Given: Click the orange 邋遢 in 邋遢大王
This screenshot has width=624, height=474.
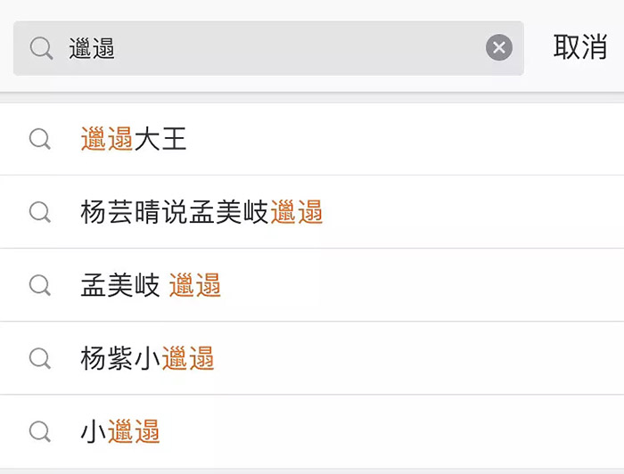Looking at the screenshot, I should tap(107, 139).
